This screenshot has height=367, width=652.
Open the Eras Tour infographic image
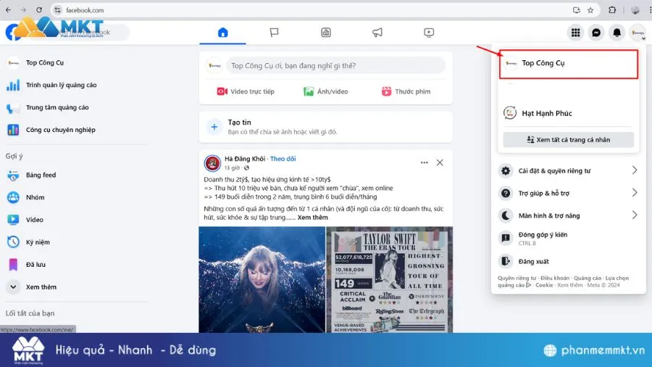click(x=390, y=280)
